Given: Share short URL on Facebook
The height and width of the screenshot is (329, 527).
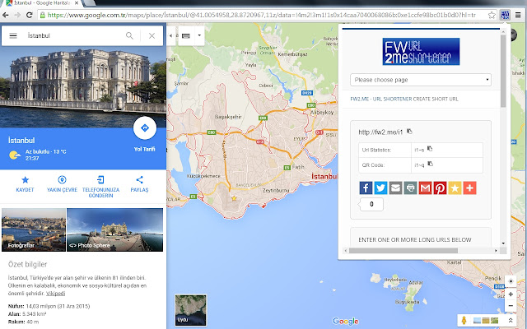Looking at the screenshot, I should [x=366, y=188].
